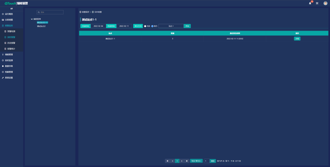Open 预警检测 in the sidebar
Image resolution: width=330 pixels, height=167 pixels.
click(x=11, y=31)
